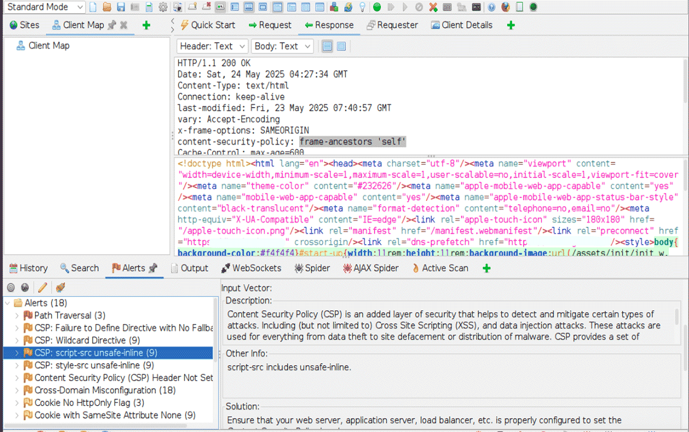
Task: Toggle the show tab names and icons button
Action: tap(220, 7)
